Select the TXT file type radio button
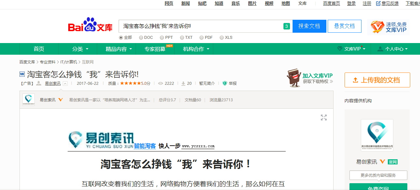This screenshot has height=190, width=420. (x=182, y=38)
